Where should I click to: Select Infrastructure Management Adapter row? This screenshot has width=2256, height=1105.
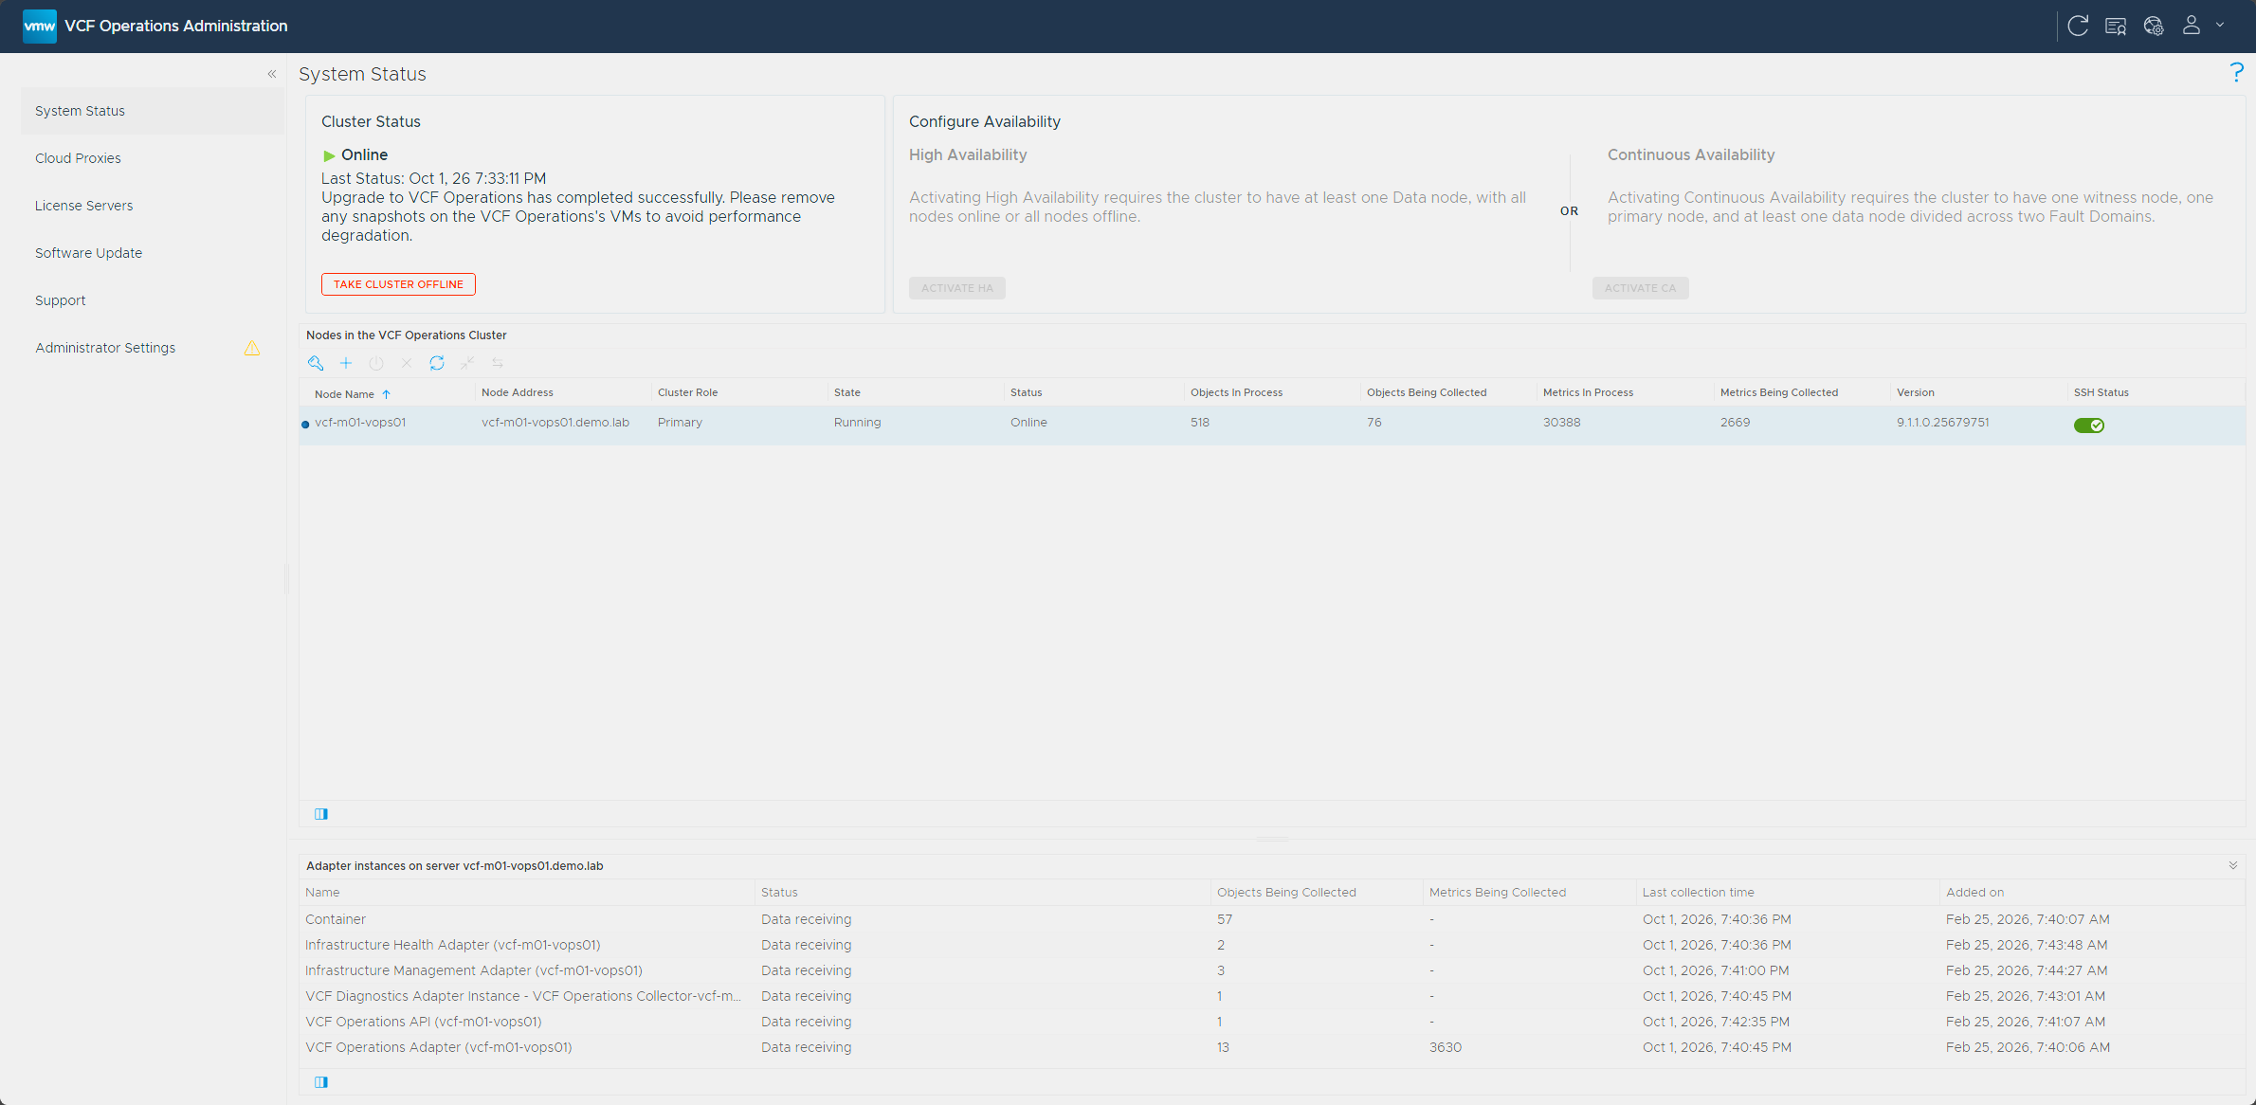coord(1272,970)
